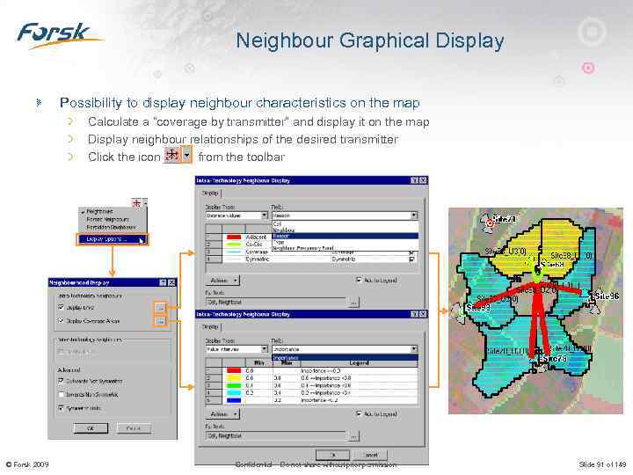Viewport: 633px width, 475px height.
Task: Click the red neighbour toolbar icon above the menu
Action: pyautogui.click(x=137, y=203)
